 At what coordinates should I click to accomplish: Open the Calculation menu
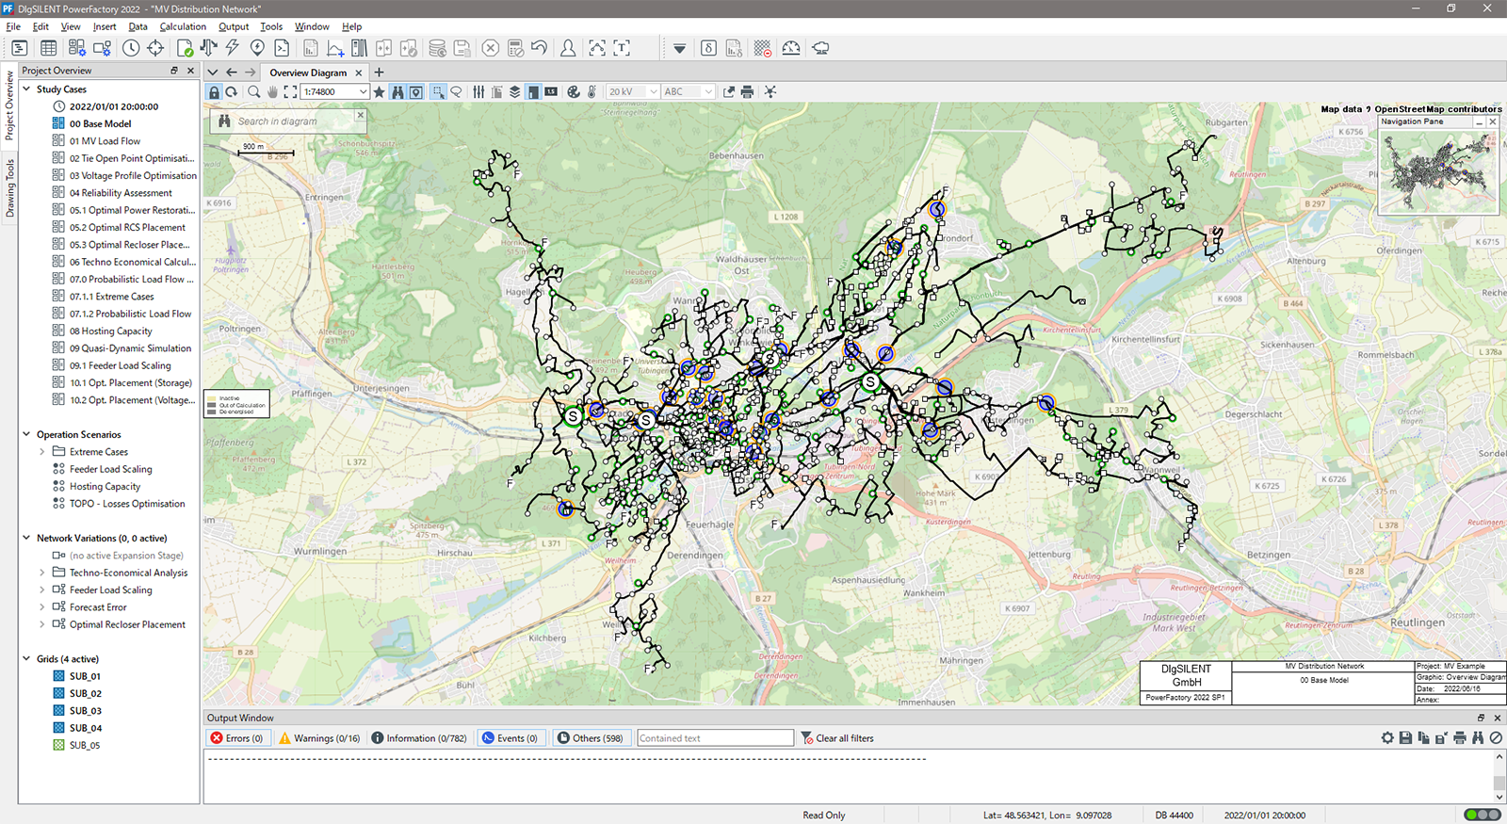click(183, 26)
